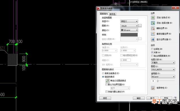
Task: Switch to the Gradient (渐变色) tab
Action: (112, 14)
